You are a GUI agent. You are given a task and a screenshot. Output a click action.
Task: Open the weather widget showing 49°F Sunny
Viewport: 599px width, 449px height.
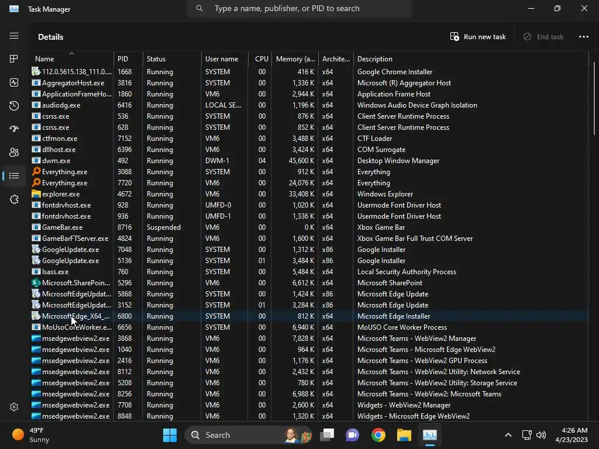click(30, 435)
